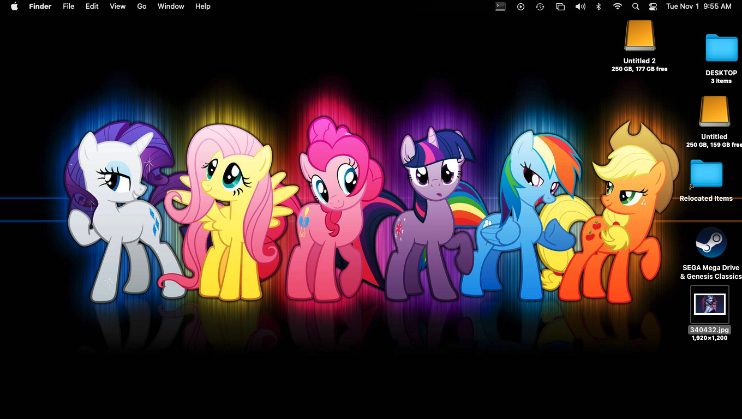Viewport: 742px width, 419px height.
Task: Open the Wi-Fi menu bar icon
Action: 618,7
